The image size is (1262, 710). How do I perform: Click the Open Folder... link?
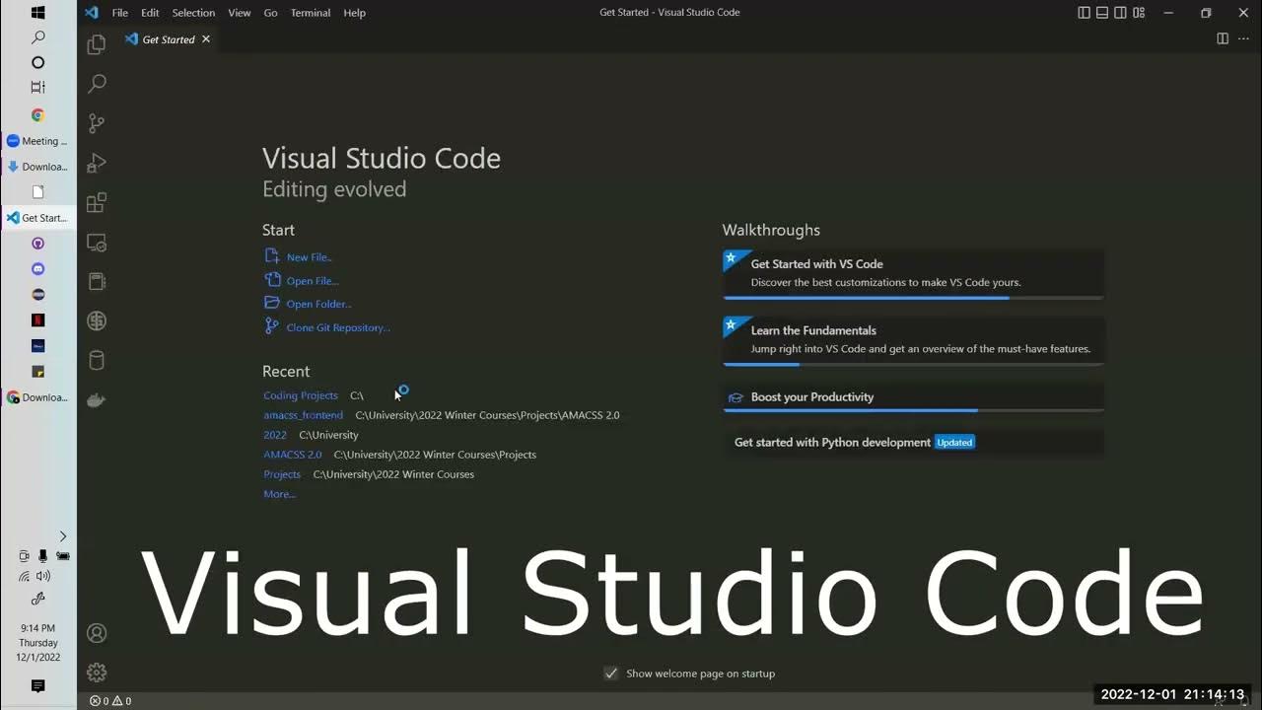click(318, 305)
